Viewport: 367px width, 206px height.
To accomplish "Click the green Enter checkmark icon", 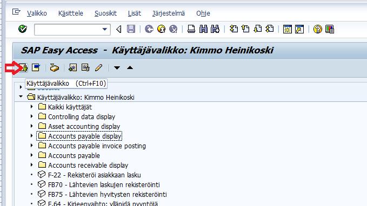I will pyautogui.click(x=23, y=29).
